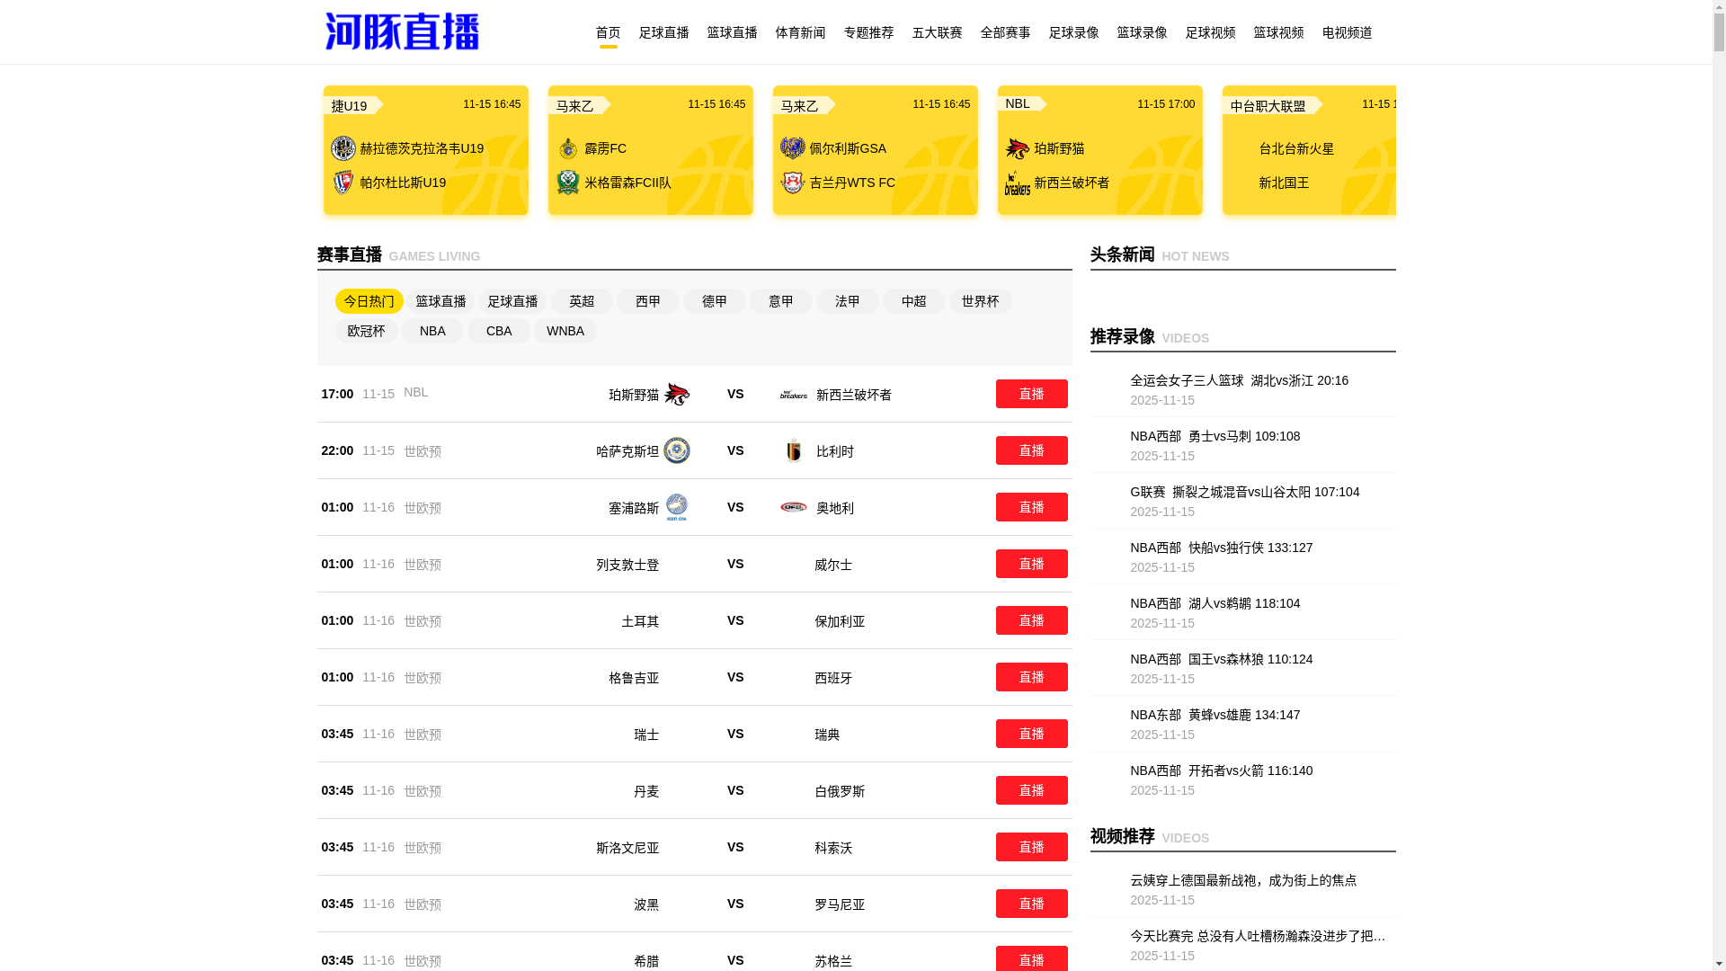The image size is (1726, 971).
Task: Click 珀斯野猫 logo in the 17:00 row
Action: coord(676,394)
